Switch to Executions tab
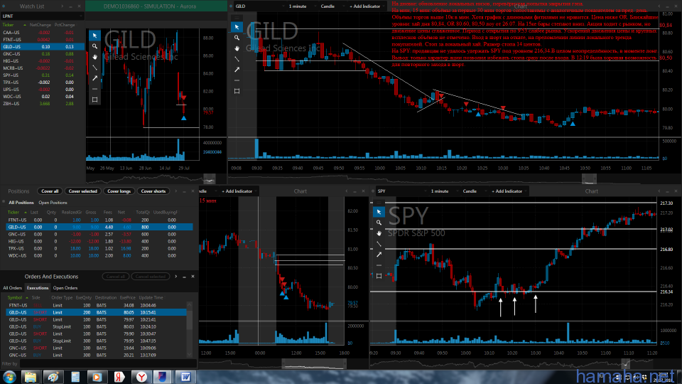This screenshot has width=682, height=384. click(38, 288)
